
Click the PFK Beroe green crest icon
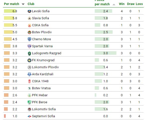[x=29, y=102]
